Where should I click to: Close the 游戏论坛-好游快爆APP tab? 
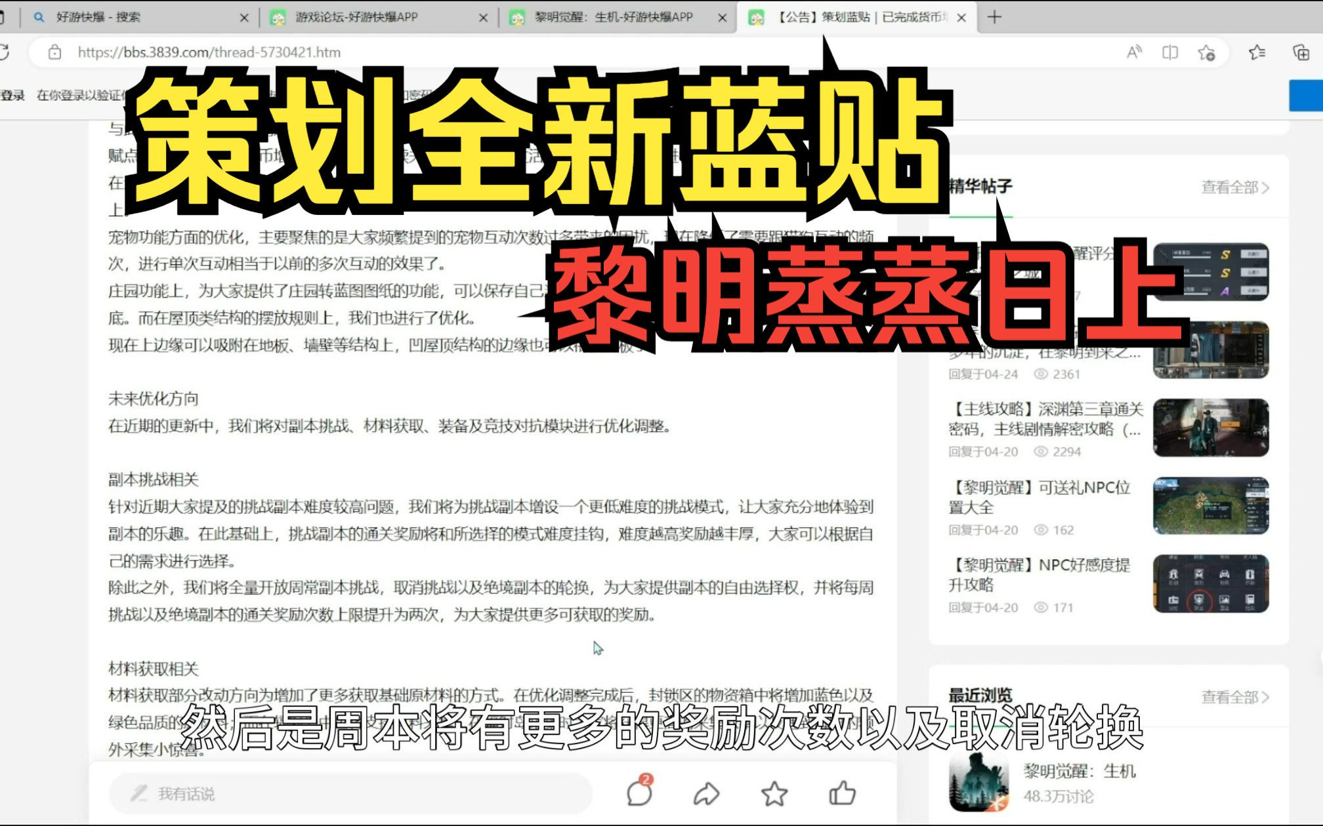click(x=484, y=18)
